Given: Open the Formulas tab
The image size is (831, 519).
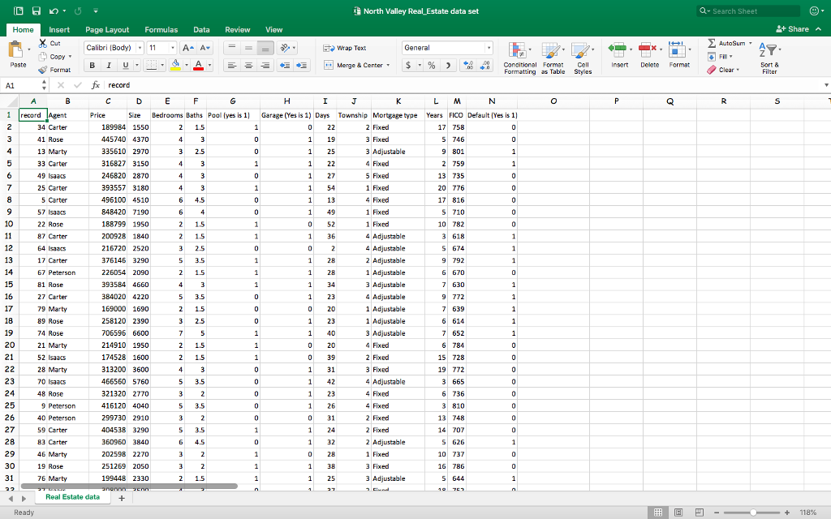Looking at the screenshot, I should tap(161, 30).
